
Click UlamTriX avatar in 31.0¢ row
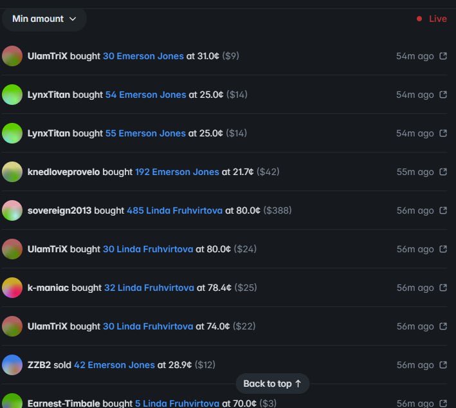[x=12, y=56]
